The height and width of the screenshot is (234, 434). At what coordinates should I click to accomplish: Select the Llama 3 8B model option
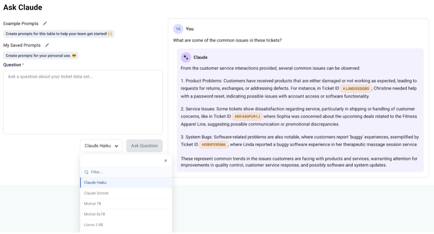[93, 225]
